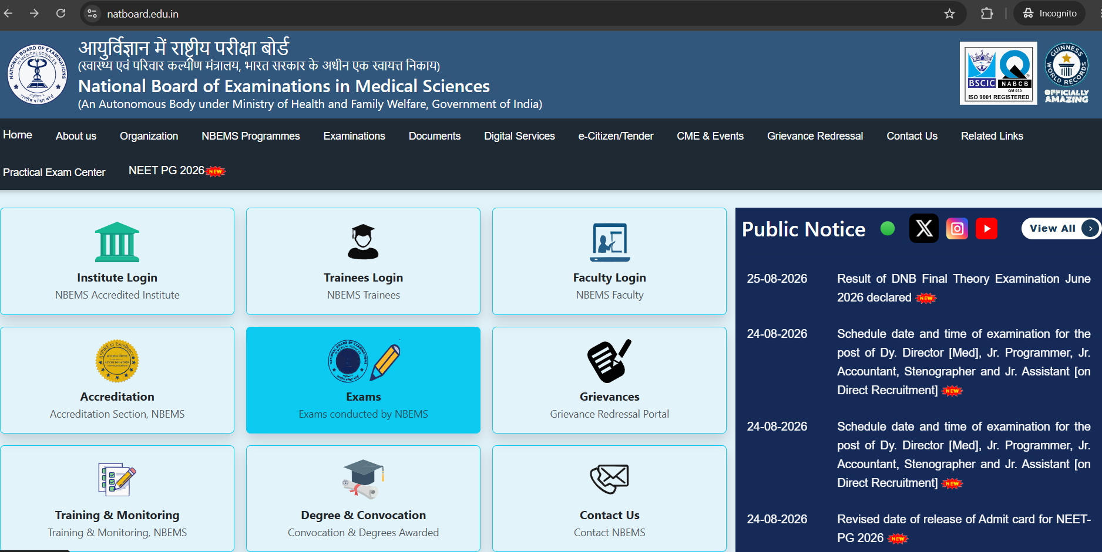Open the Faculty Login card title
This screenshot has width=1102, height=552.
pyautogui.click(x=610, y=277)
